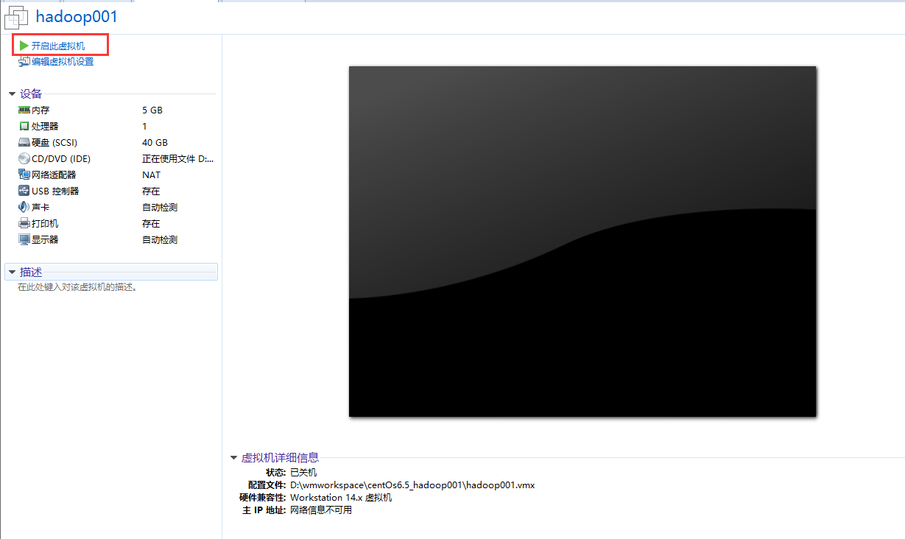905x539 pixels.
Task: Select the USB 控制器 device label
Action: [x=55, y=191]
